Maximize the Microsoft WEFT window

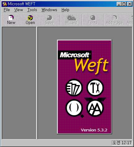(x=124, y=4)
